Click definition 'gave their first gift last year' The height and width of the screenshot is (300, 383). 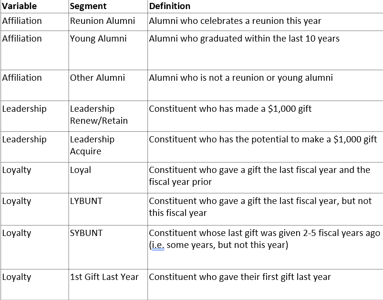[x=240, y=277]
